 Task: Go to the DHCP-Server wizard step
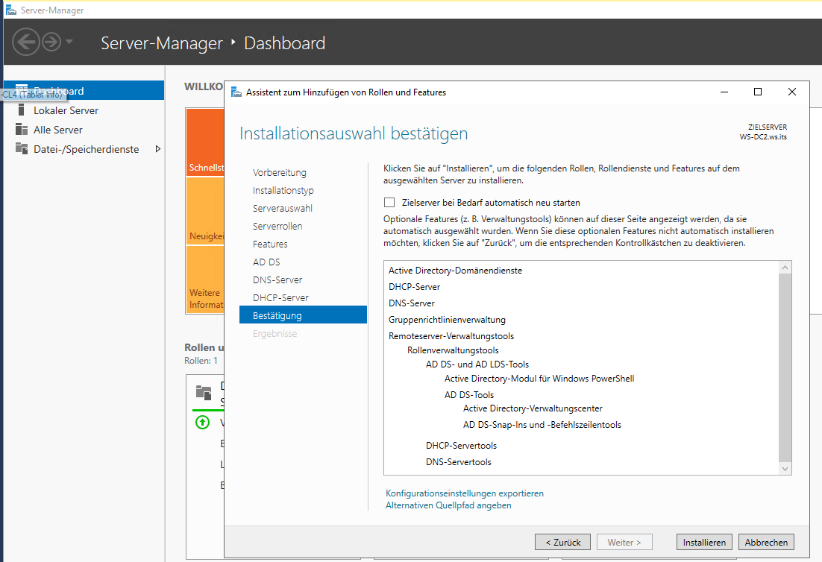pos(280,297)
